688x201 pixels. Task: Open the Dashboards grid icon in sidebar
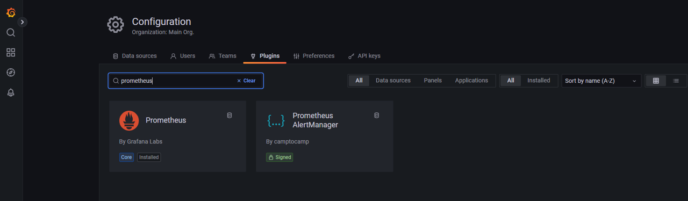[x=11, y=53]
